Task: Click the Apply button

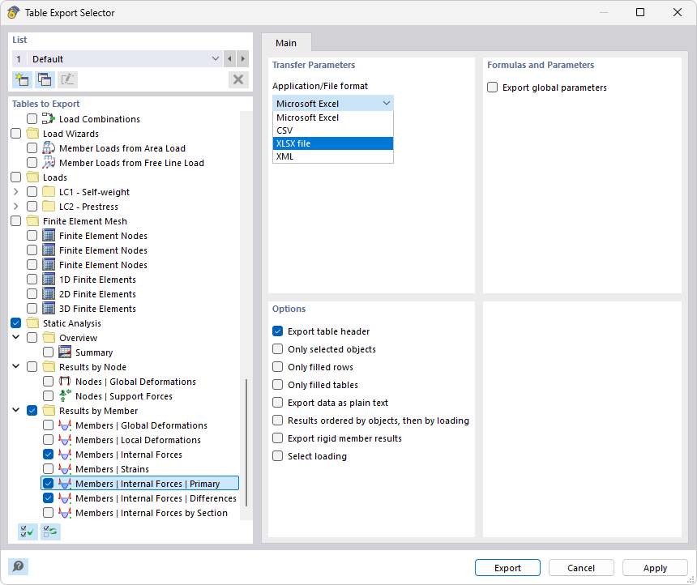Action: [x=655, y=567]
